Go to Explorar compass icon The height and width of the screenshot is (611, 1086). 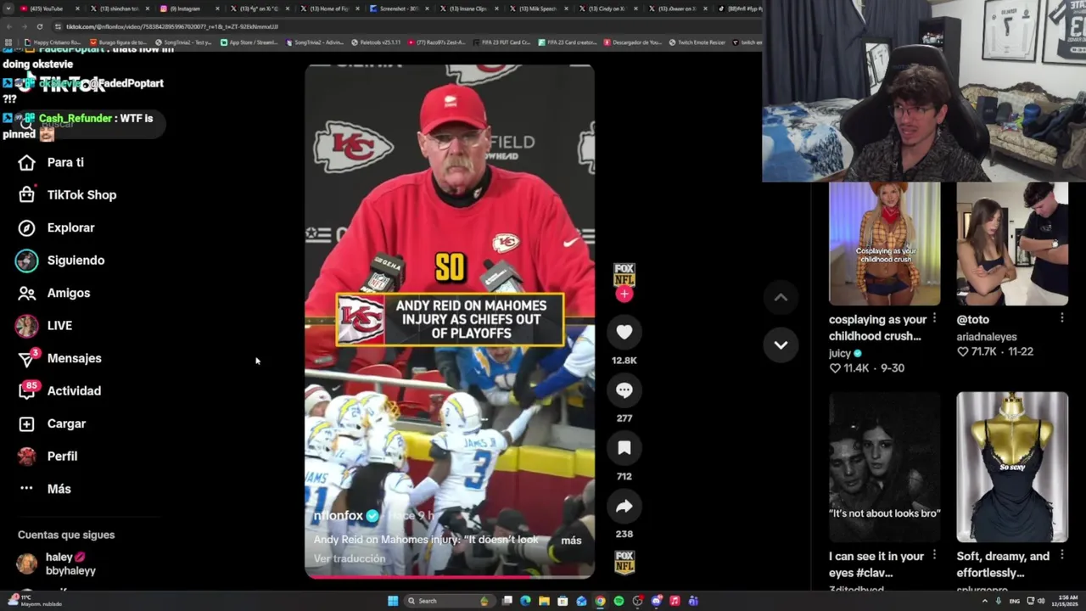tap(26, 227)
